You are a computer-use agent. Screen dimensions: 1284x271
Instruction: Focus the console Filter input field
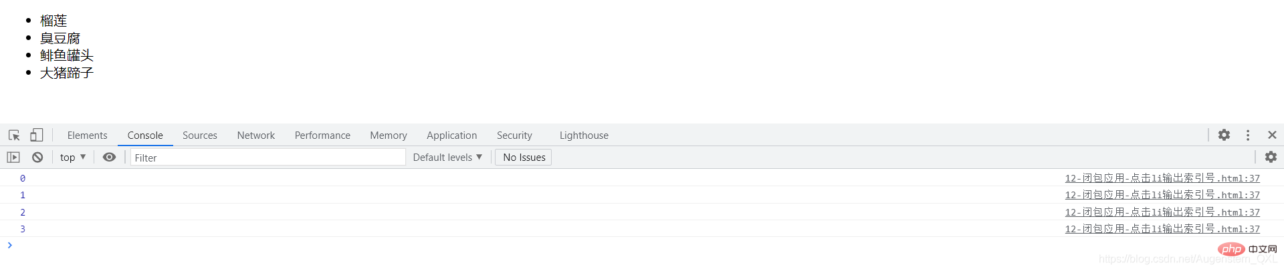tap(268, 158)
